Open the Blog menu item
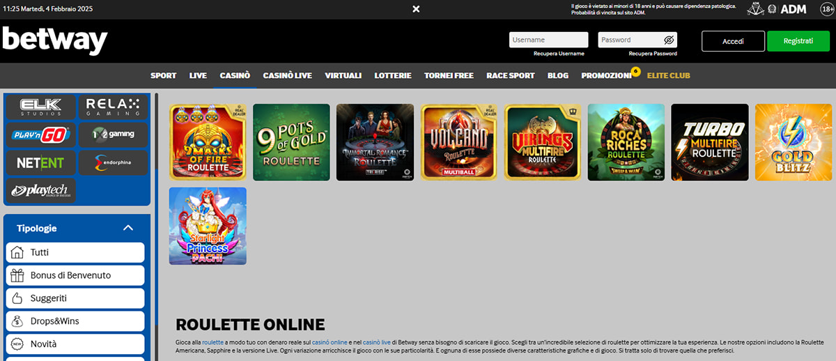The image size is (836, 361). [x=558, y=75]
